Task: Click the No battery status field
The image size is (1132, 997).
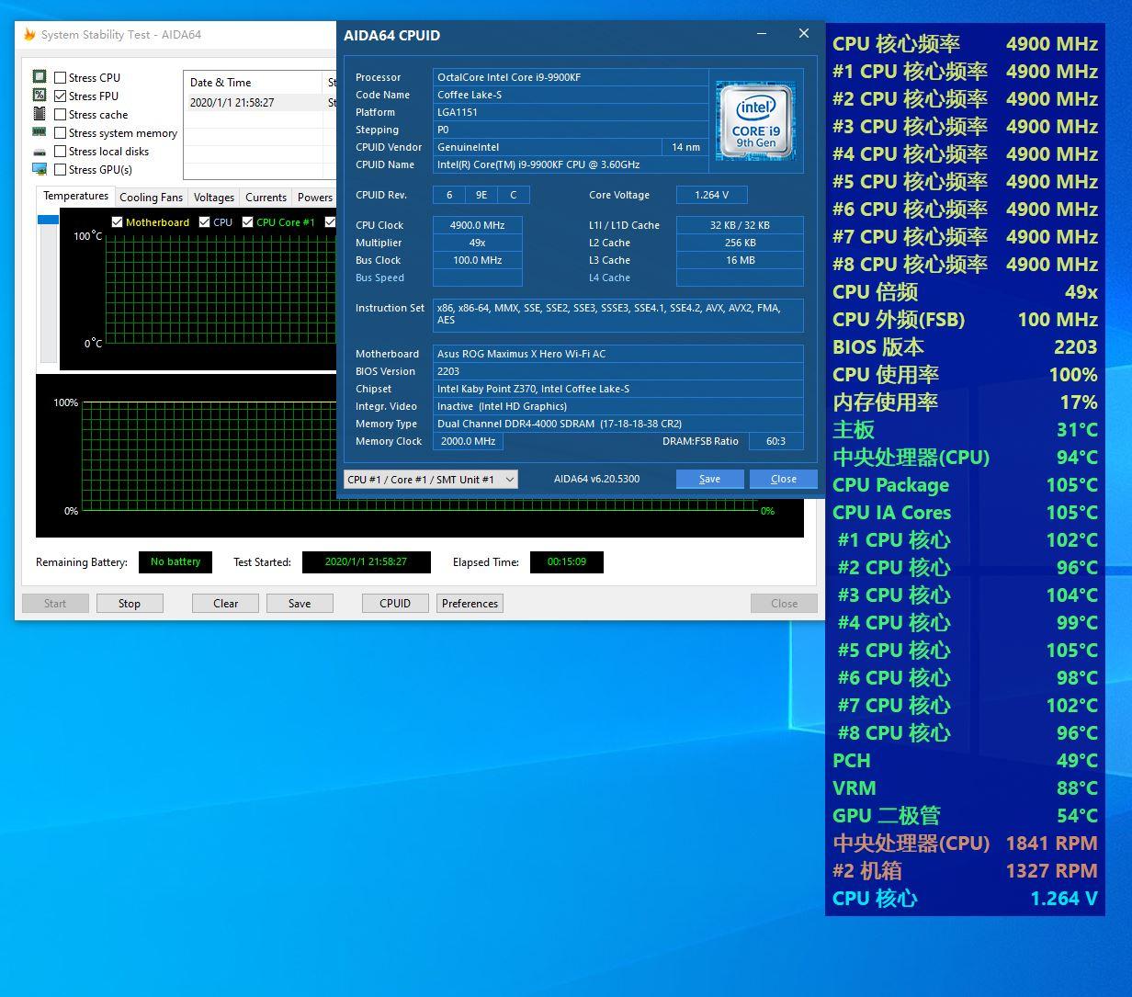Action: (x=175, y=562)
